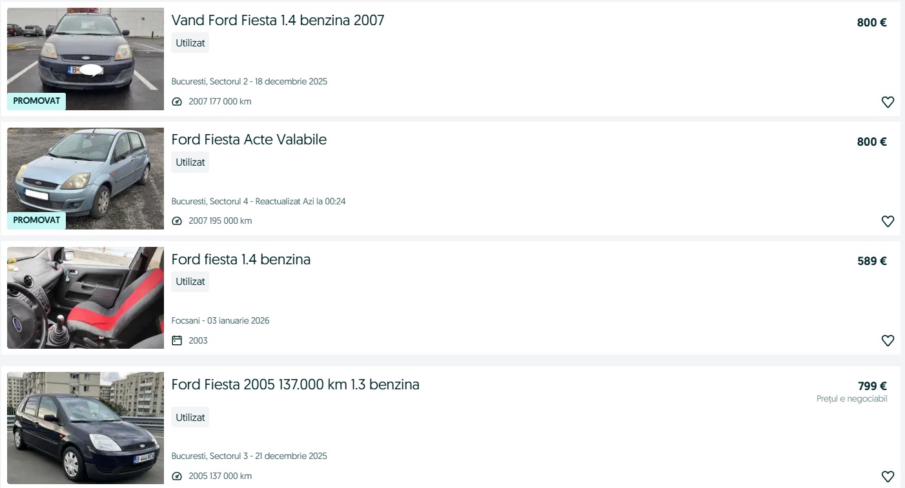Click the car interior photo with red seat
The height and width of the screenshot is (488, 905).
coord(85,298)
